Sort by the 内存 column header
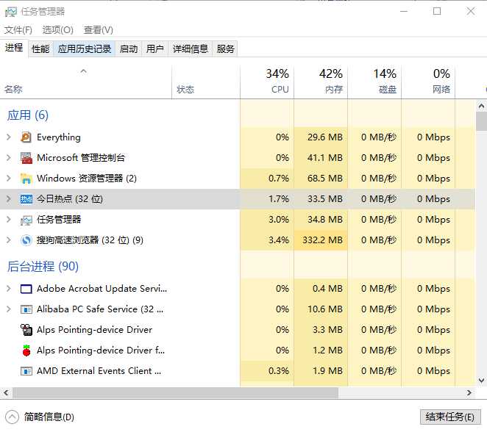487x435 pixels. [x=321, y=82]
